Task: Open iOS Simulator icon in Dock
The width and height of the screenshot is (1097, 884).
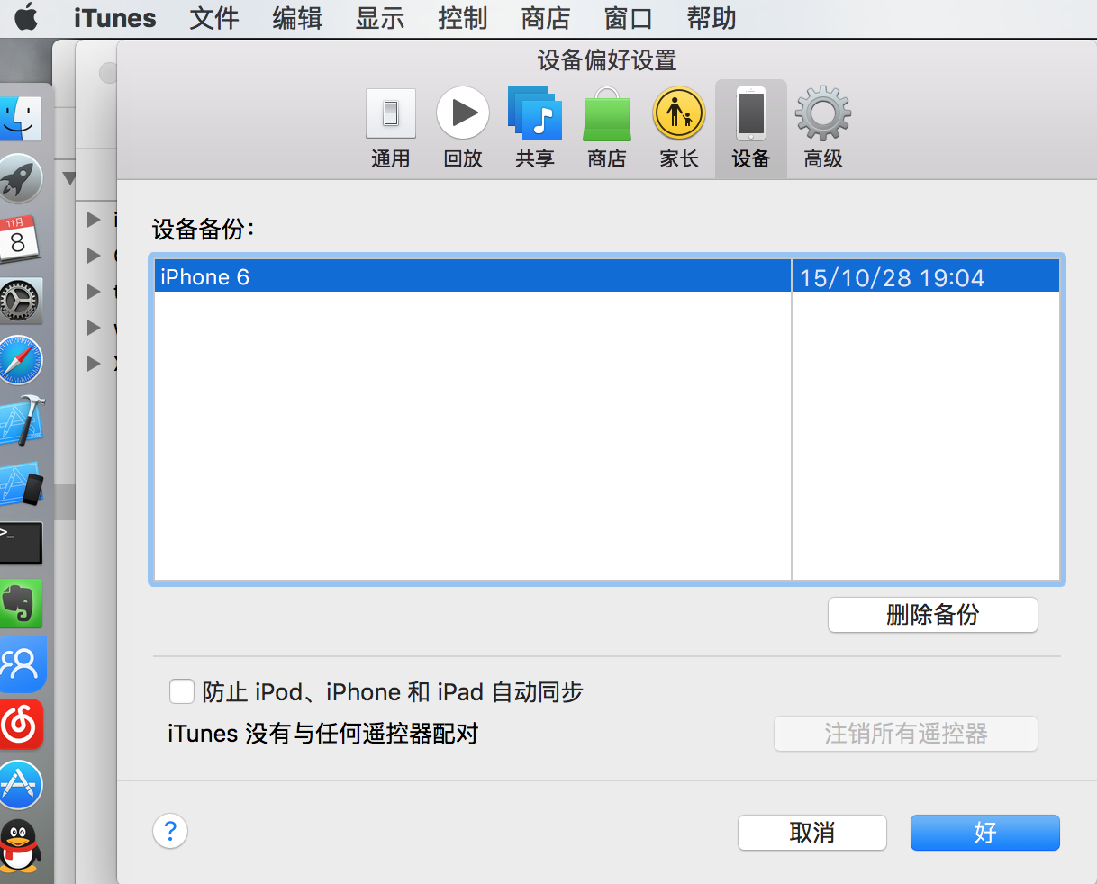Action: [22, 484]
